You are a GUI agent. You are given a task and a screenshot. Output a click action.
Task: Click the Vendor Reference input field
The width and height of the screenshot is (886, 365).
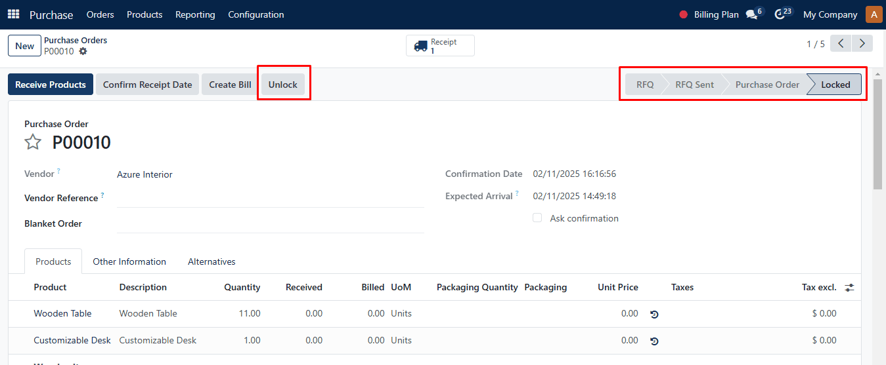tap(270, 197)
